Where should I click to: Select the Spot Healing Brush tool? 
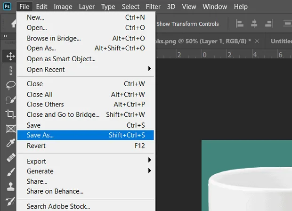click(11, 157)
